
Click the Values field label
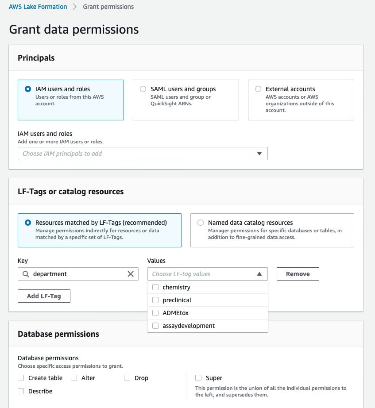(x=156, y=261)
